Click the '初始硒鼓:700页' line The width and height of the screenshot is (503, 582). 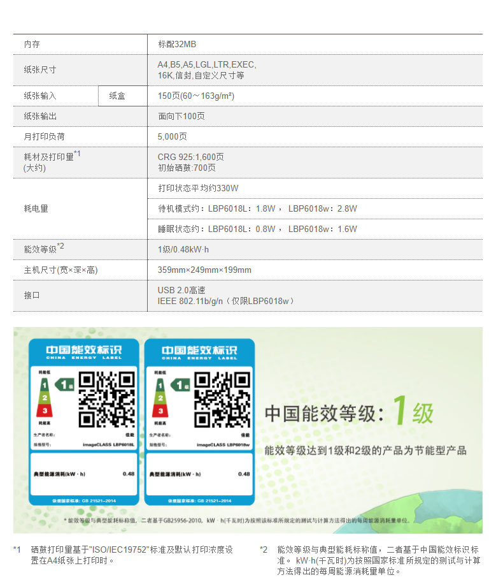187,168
